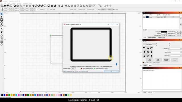Open the Preview monitor icon

point(49,6)
